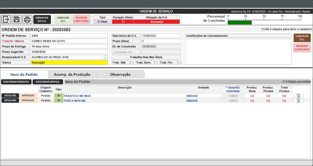This screenshot has height=166, width=313.
Task: Click the green P type badge for PARAFUSO M6 INOX
Action: click(59, 95)
